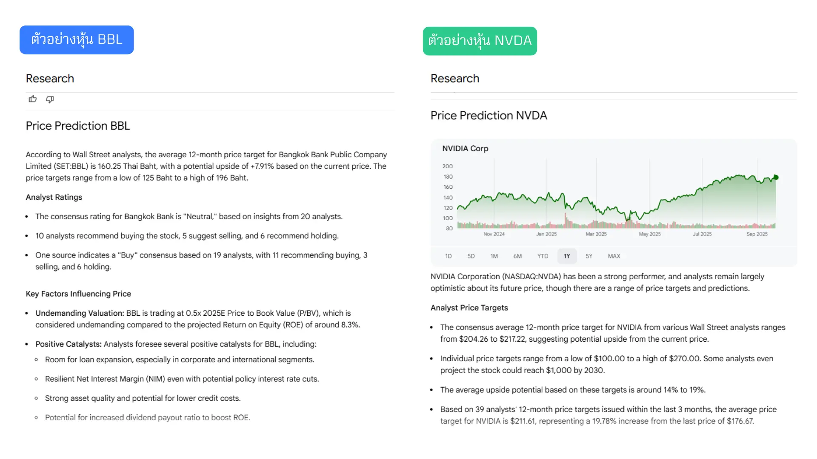The width and height of the screenshot is (817, 459).
Task: Switch chart to 1M range
Action: pyautogui.click(x=494, y=256)
